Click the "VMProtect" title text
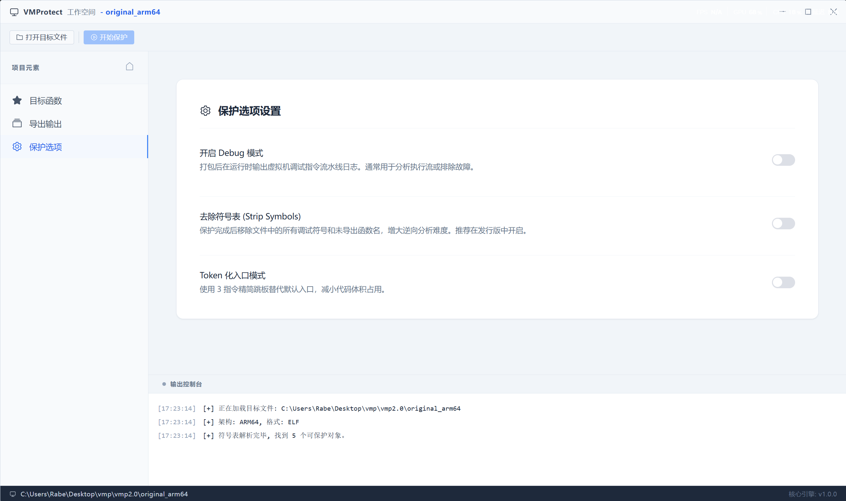 [43, 12]
